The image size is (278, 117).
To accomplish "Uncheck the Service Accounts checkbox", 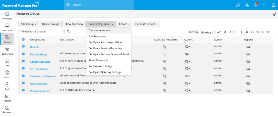I will point(23,61).
